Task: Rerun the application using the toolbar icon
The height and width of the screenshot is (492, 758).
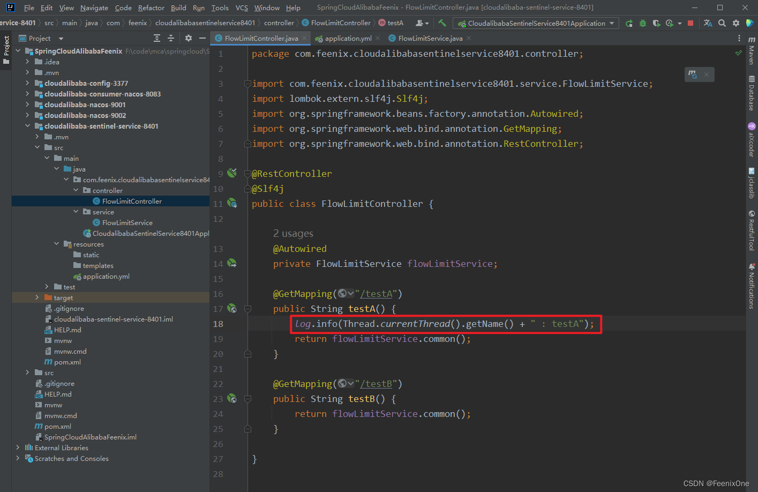Action: [629, 23]
